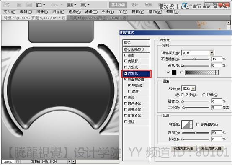Select the 边缘(G) source radio button
The height and width of the screenshot is (165, 232).
(x=204, y=95)
